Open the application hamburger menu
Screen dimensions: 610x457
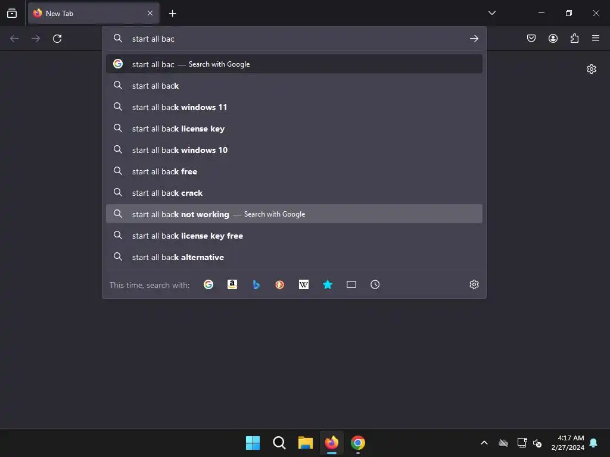pos(596,38)
